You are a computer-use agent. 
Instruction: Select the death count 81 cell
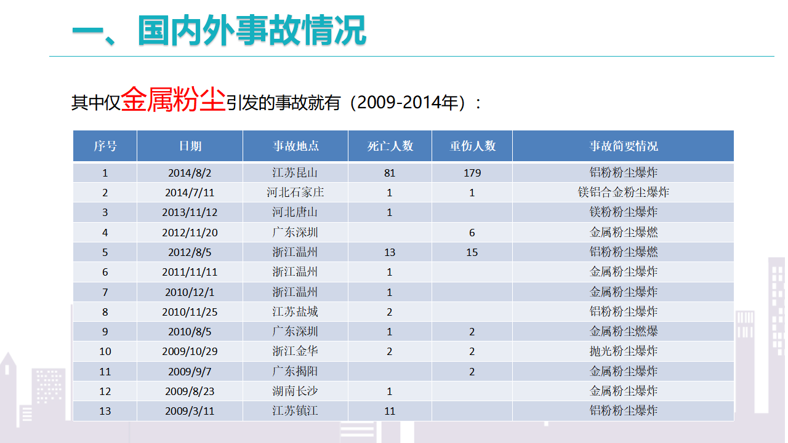390,173
